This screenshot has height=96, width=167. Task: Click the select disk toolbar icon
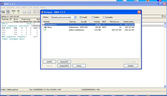(3, 12)
